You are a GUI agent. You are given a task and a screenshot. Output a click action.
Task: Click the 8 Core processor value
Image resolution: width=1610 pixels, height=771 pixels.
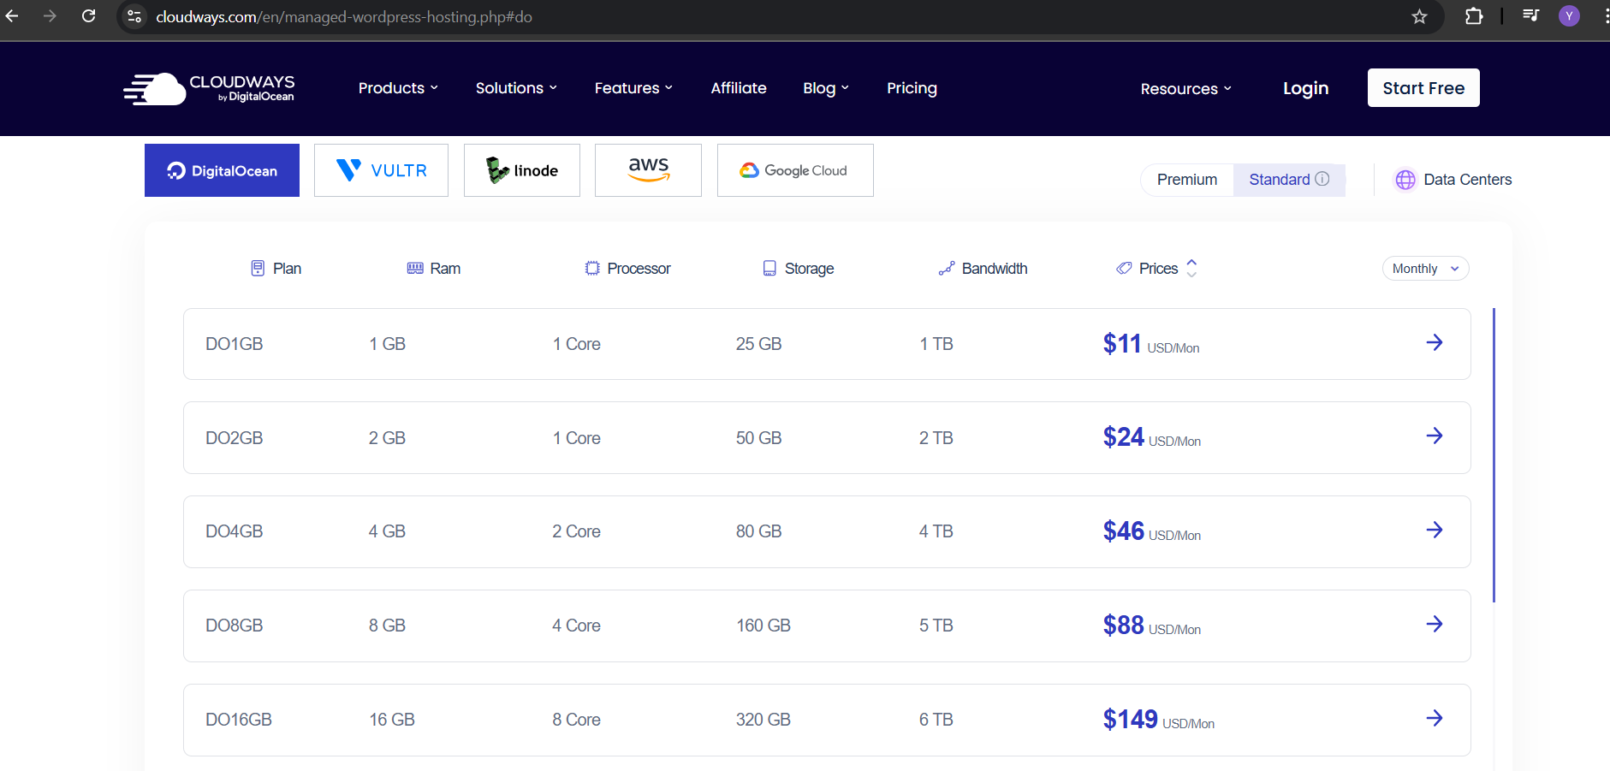576,720
